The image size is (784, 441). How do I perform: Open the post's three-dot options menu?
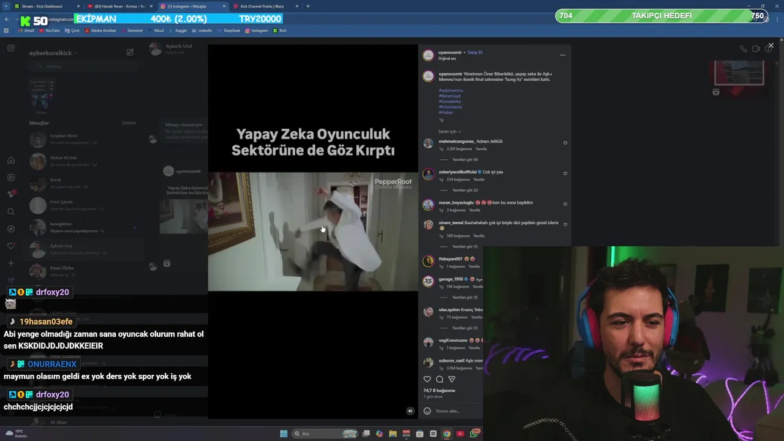562,55
